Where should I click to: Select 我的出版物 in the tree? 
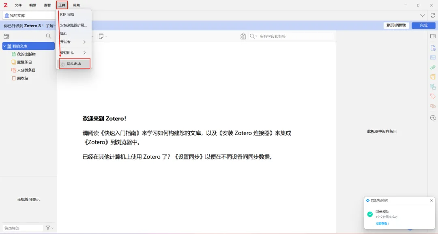(26, 54)
